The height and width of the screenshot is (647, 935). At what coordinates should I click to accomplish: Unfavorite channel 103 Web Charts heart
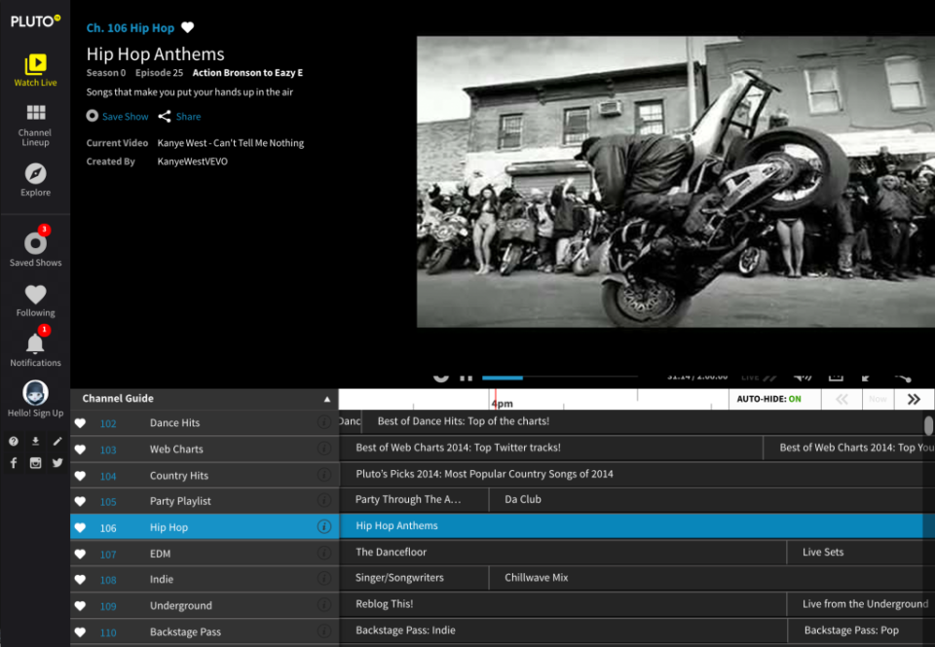click(x=80, y=449)
